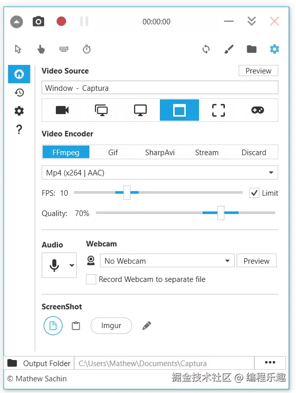The height and width of the screenshot is (393, 296).
Task: Click the Output Folder icon at bottom
Action: coord(12,363)
